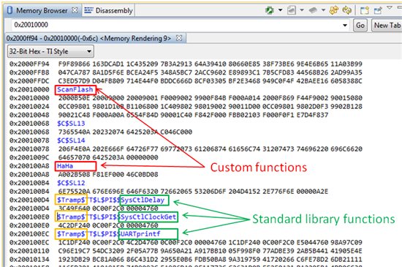Click memory value 98A97C09
The image size is (402, 267).
coord(346,242)
